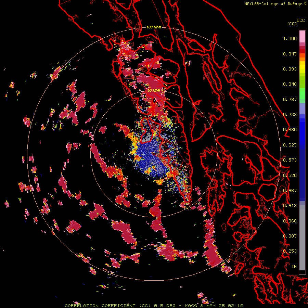Click the 100 NMI range ring label

point(154,27)
